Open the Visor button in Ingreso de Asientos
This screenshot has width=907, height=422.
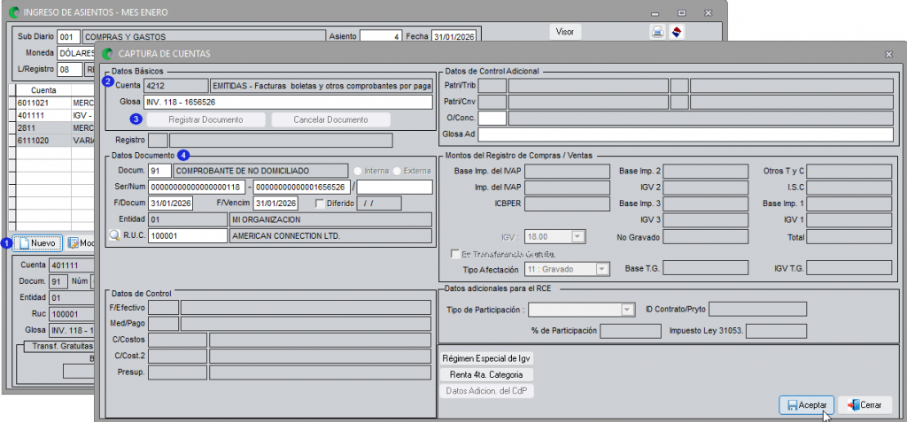point(564,32)
